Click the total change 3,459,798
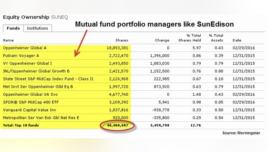 point(160,126)
